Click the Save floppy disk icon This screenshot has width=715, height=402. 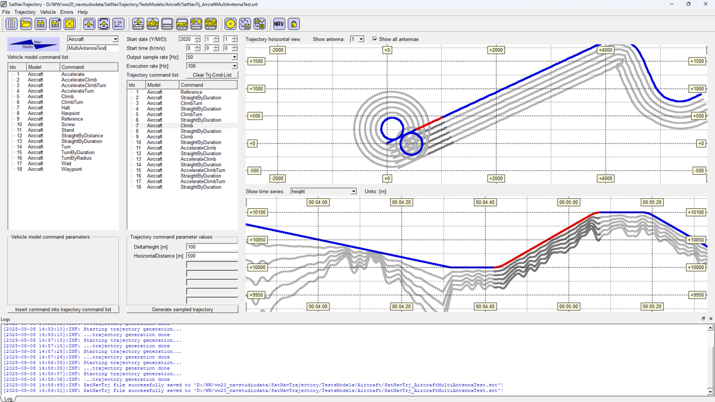pos(40,23)
